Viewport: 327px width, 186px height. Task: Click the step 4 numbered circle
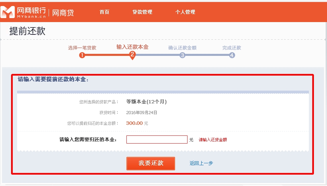pos(232,55)
